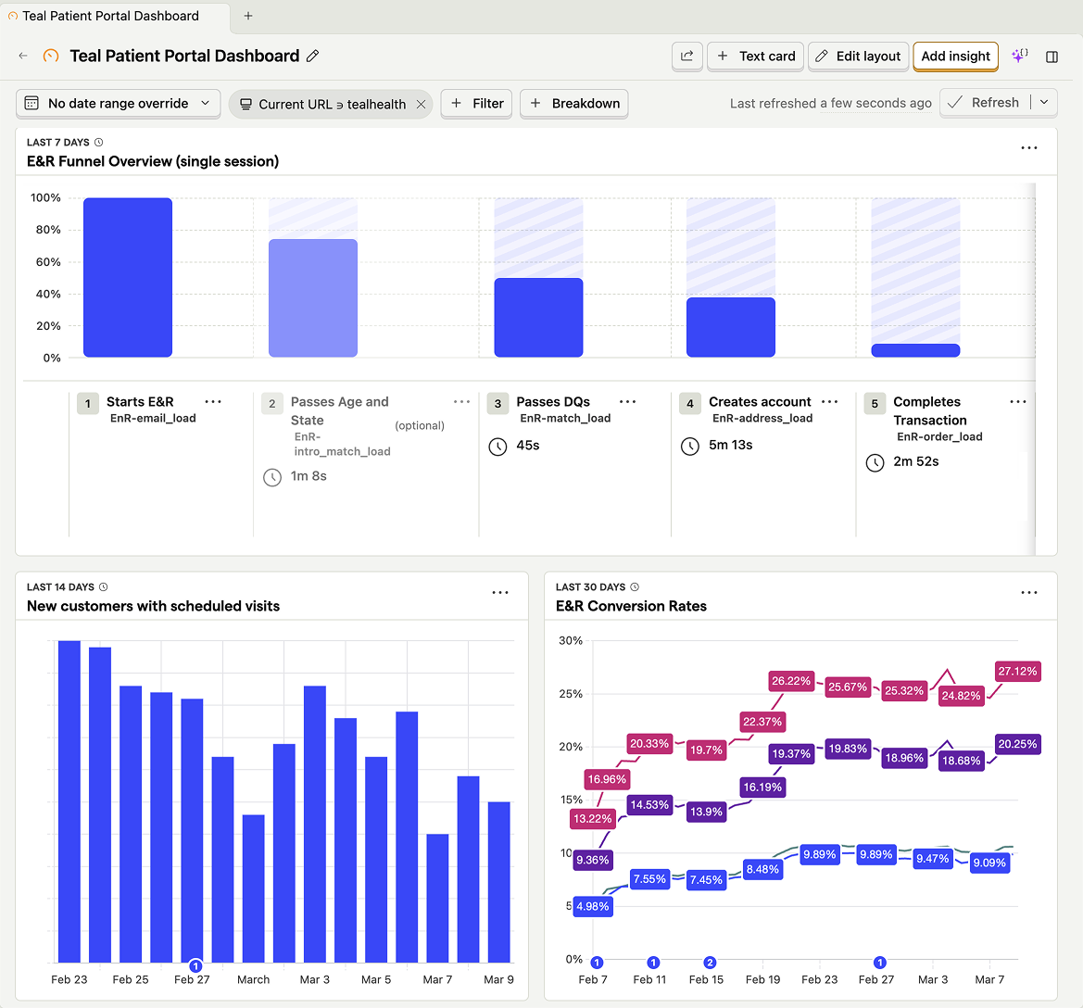
Task: Toggle the side panel icon
Action: (x=1052, y=57)
